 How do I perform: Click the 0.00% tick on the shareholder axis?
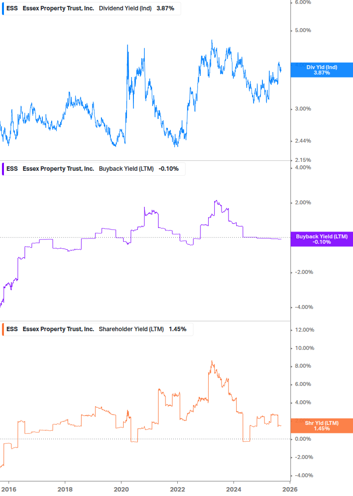click(303, 439)
